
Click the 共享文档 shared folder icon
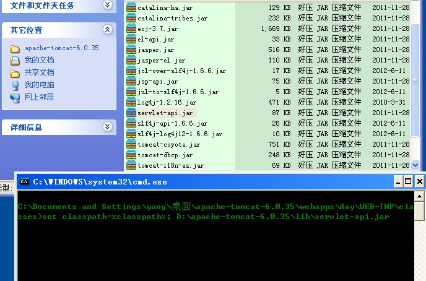coord(15,74)
